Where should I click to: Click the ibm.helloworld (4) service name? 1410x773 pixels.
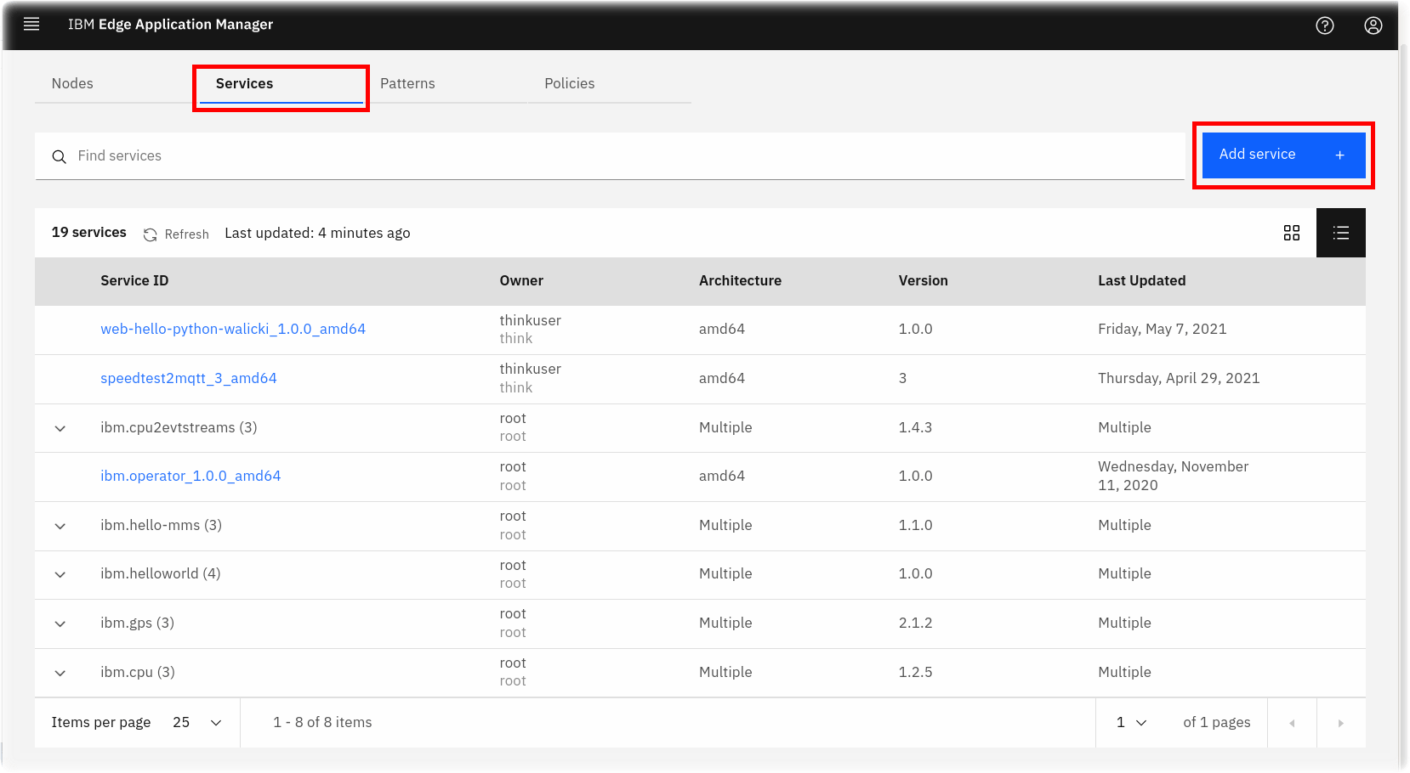tap(160, 573)
